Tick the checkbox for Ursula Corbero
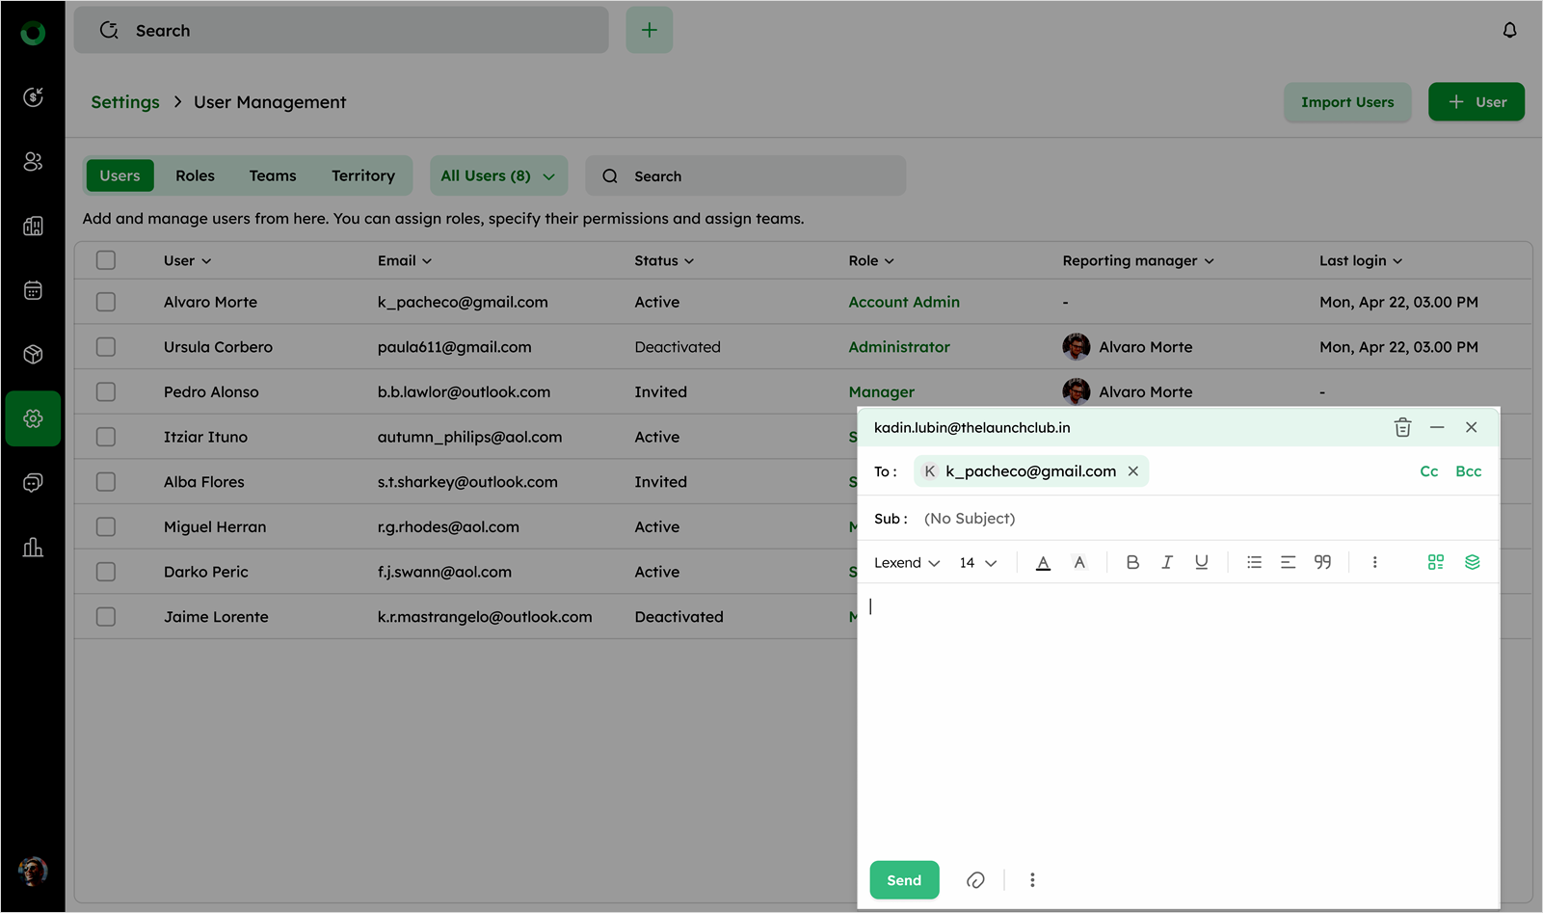This screenshot has height=913, width=1543. coord(106,347)
